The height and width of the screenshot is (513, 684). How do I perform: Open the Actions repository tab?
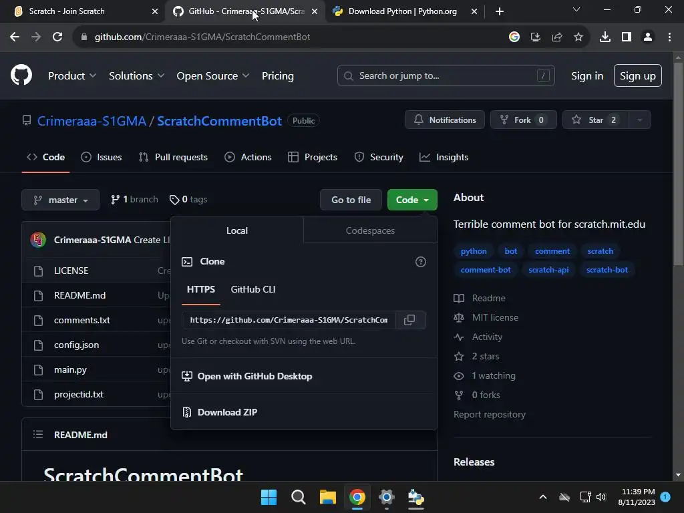pyautogui.click(x=248, y=157)
